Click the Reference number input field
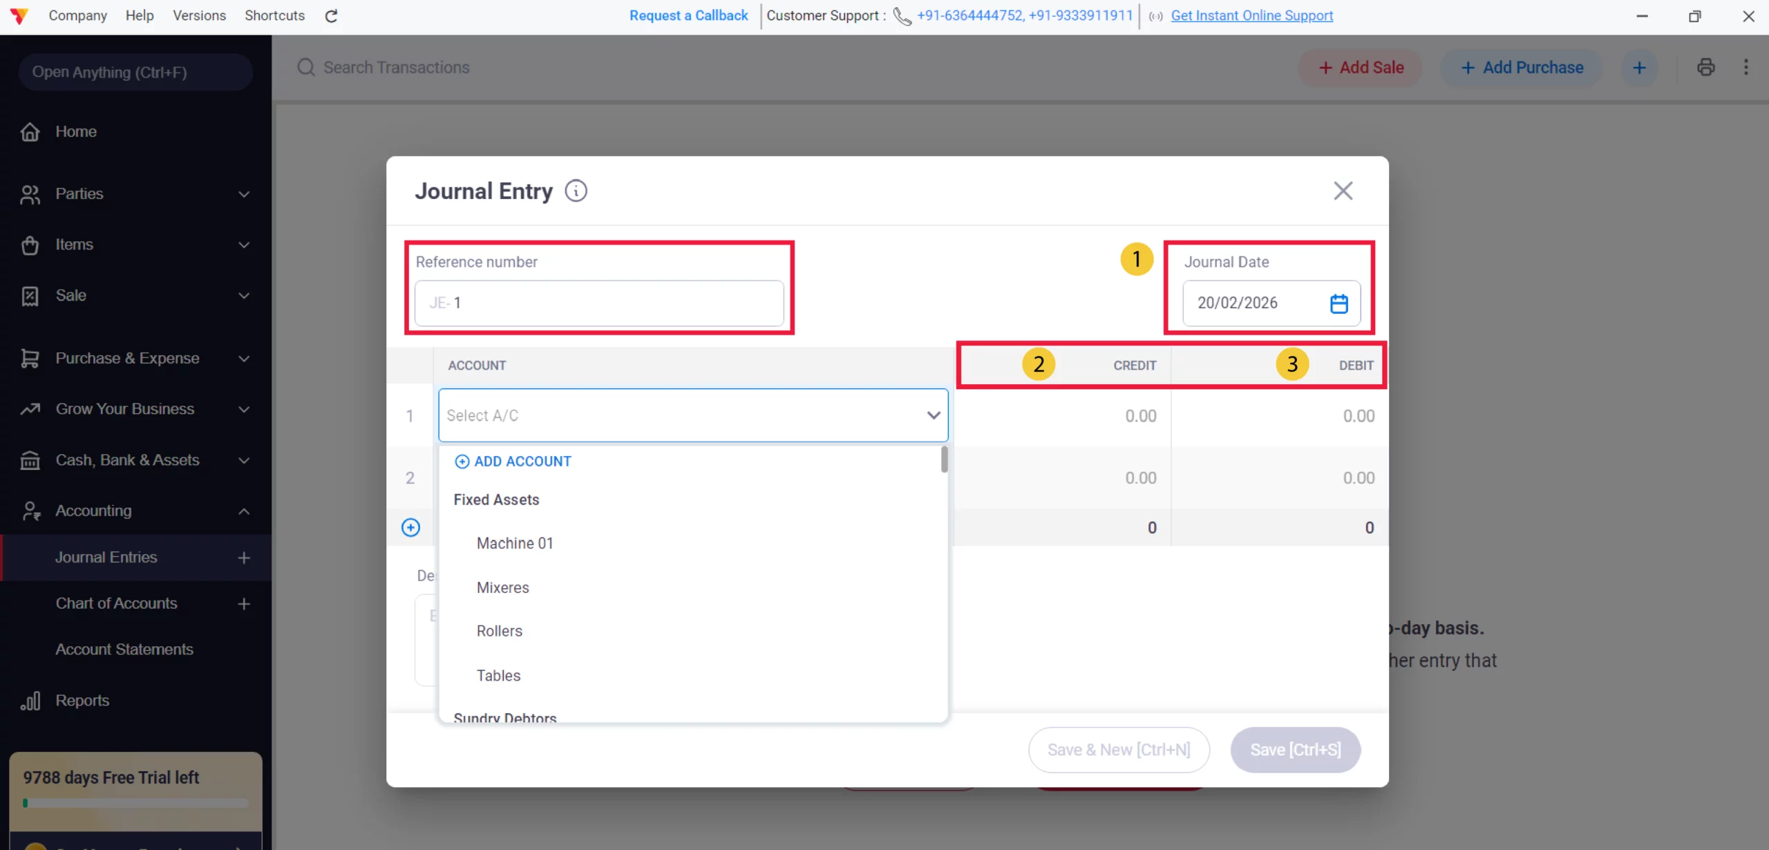Screen dimensions: 1769x850 [x=598, y=303]
